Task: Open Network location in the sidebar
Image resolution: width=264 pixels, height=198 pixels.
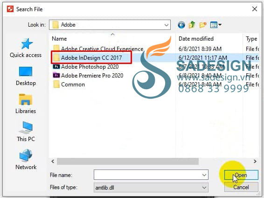Action: pyautogui.click(x=26, y=160)
